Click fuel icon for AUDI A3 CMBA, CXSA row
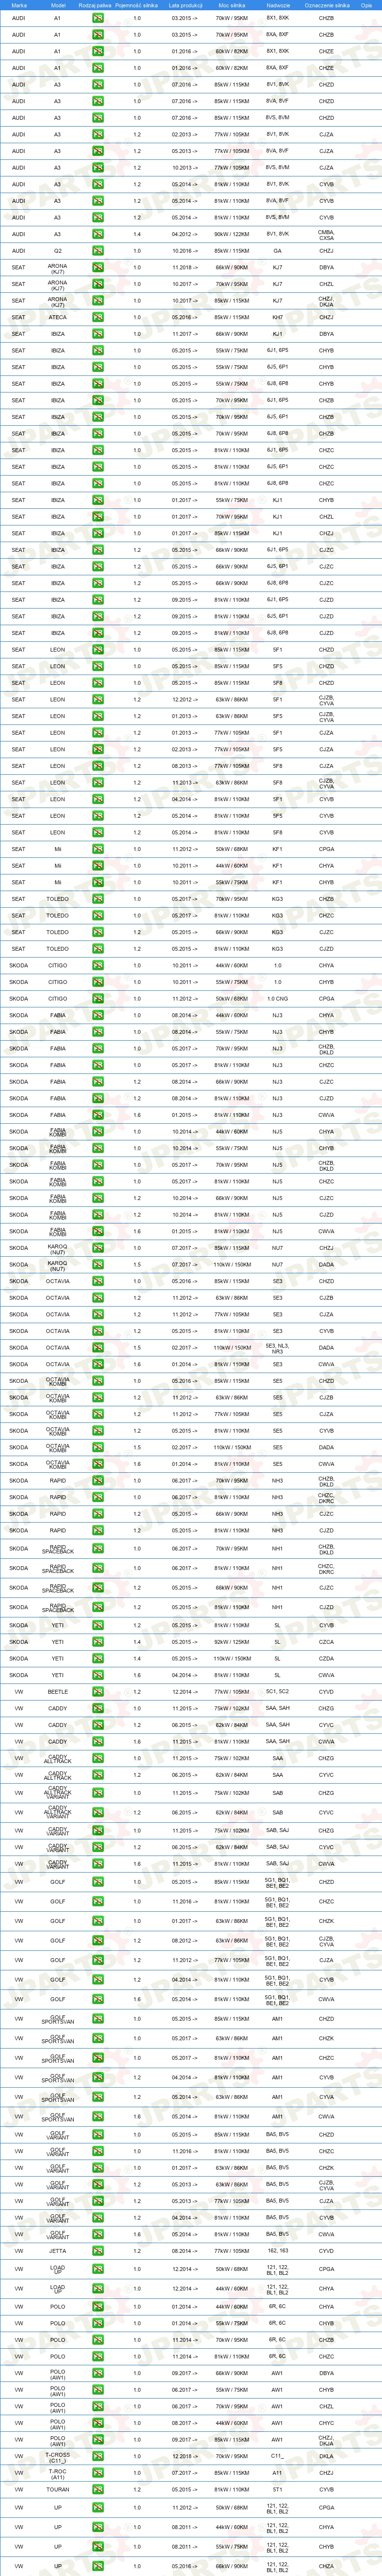This screenshot has height=2576, width=382. coord(98,234)
